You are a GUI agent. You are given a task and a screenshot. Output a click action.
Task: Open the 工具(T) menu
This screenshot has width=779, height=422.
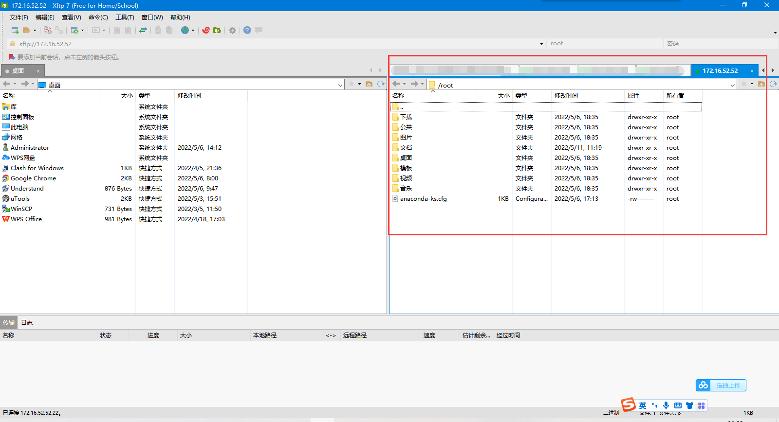125,18
